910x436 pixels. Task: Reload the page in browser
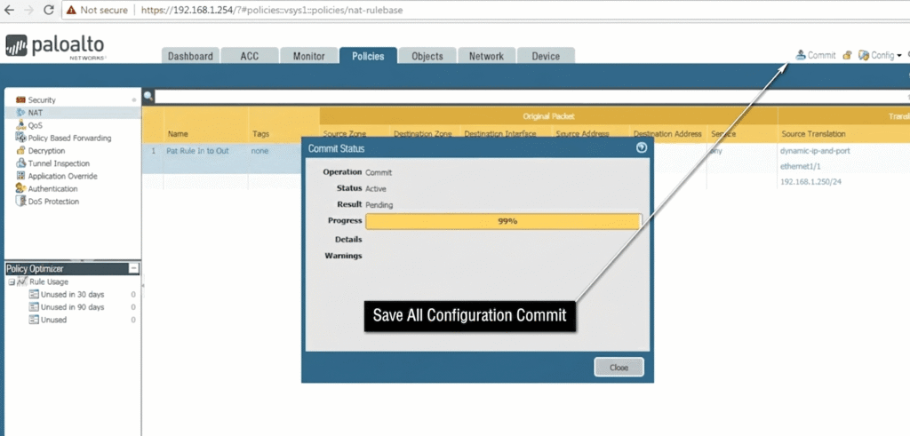(x=49, y=10)
